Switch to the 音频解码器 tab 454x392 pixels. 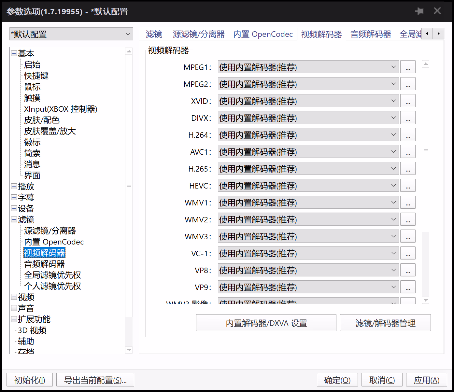[371, 34]
